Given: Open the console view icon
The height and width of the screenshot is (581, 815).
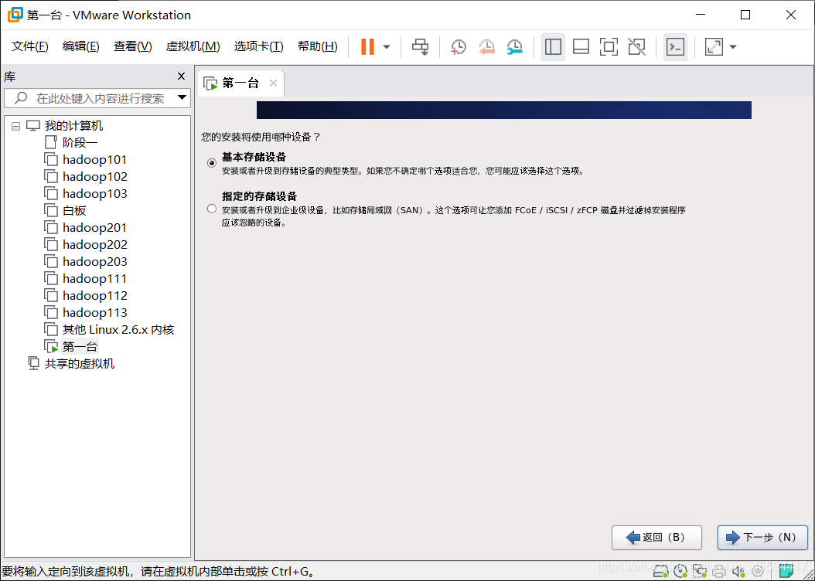Looking at the screenshot, I should point(675,46).
